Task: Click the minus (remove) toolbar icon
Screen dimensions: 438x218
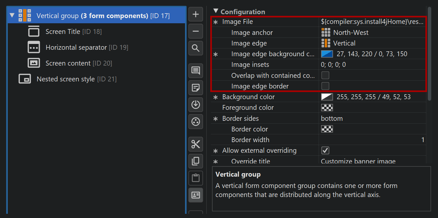Action: pyautogui.click(x=196, y=31)
